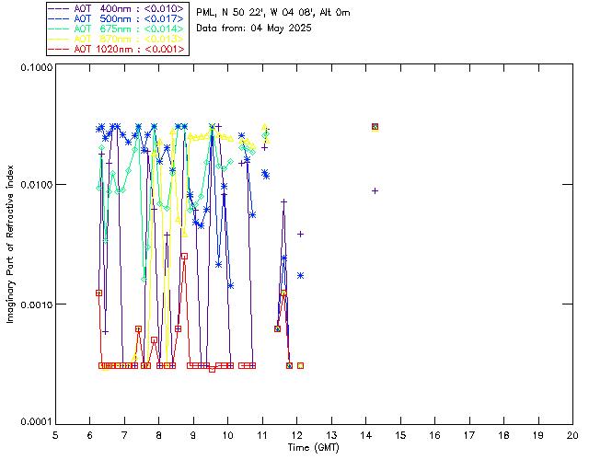Select the 'Data from: 04 May 2025' text

point(254,29)
